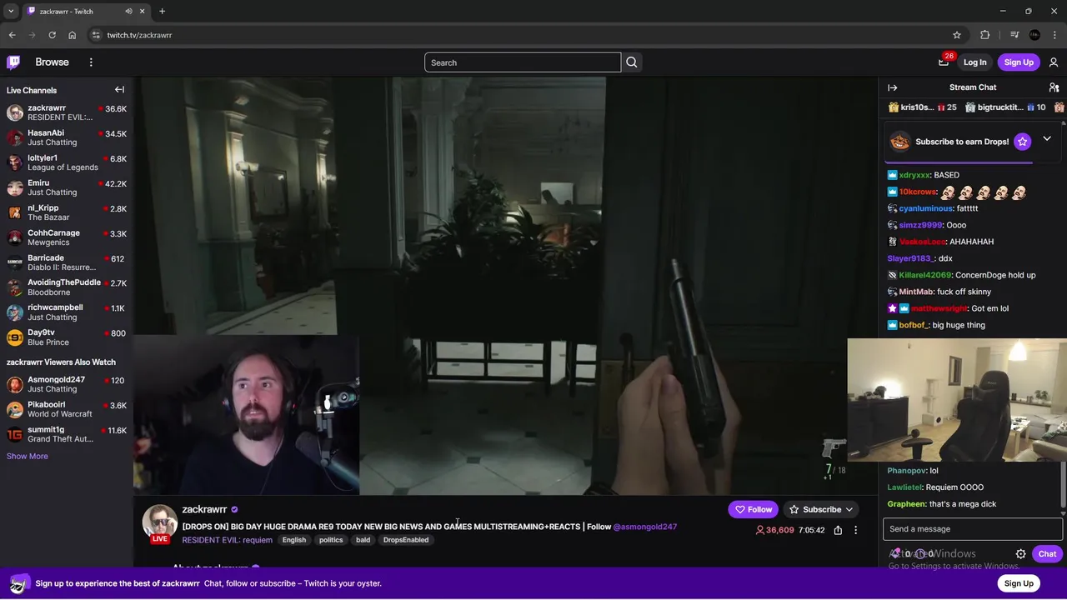Click the verified badge beside zackrawrr name
Screen dimensions: 1067x600
pyautogui.click(x=234, y=509)
